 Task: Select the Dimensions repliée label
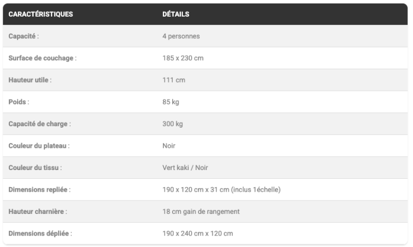[x=39, y=190]
